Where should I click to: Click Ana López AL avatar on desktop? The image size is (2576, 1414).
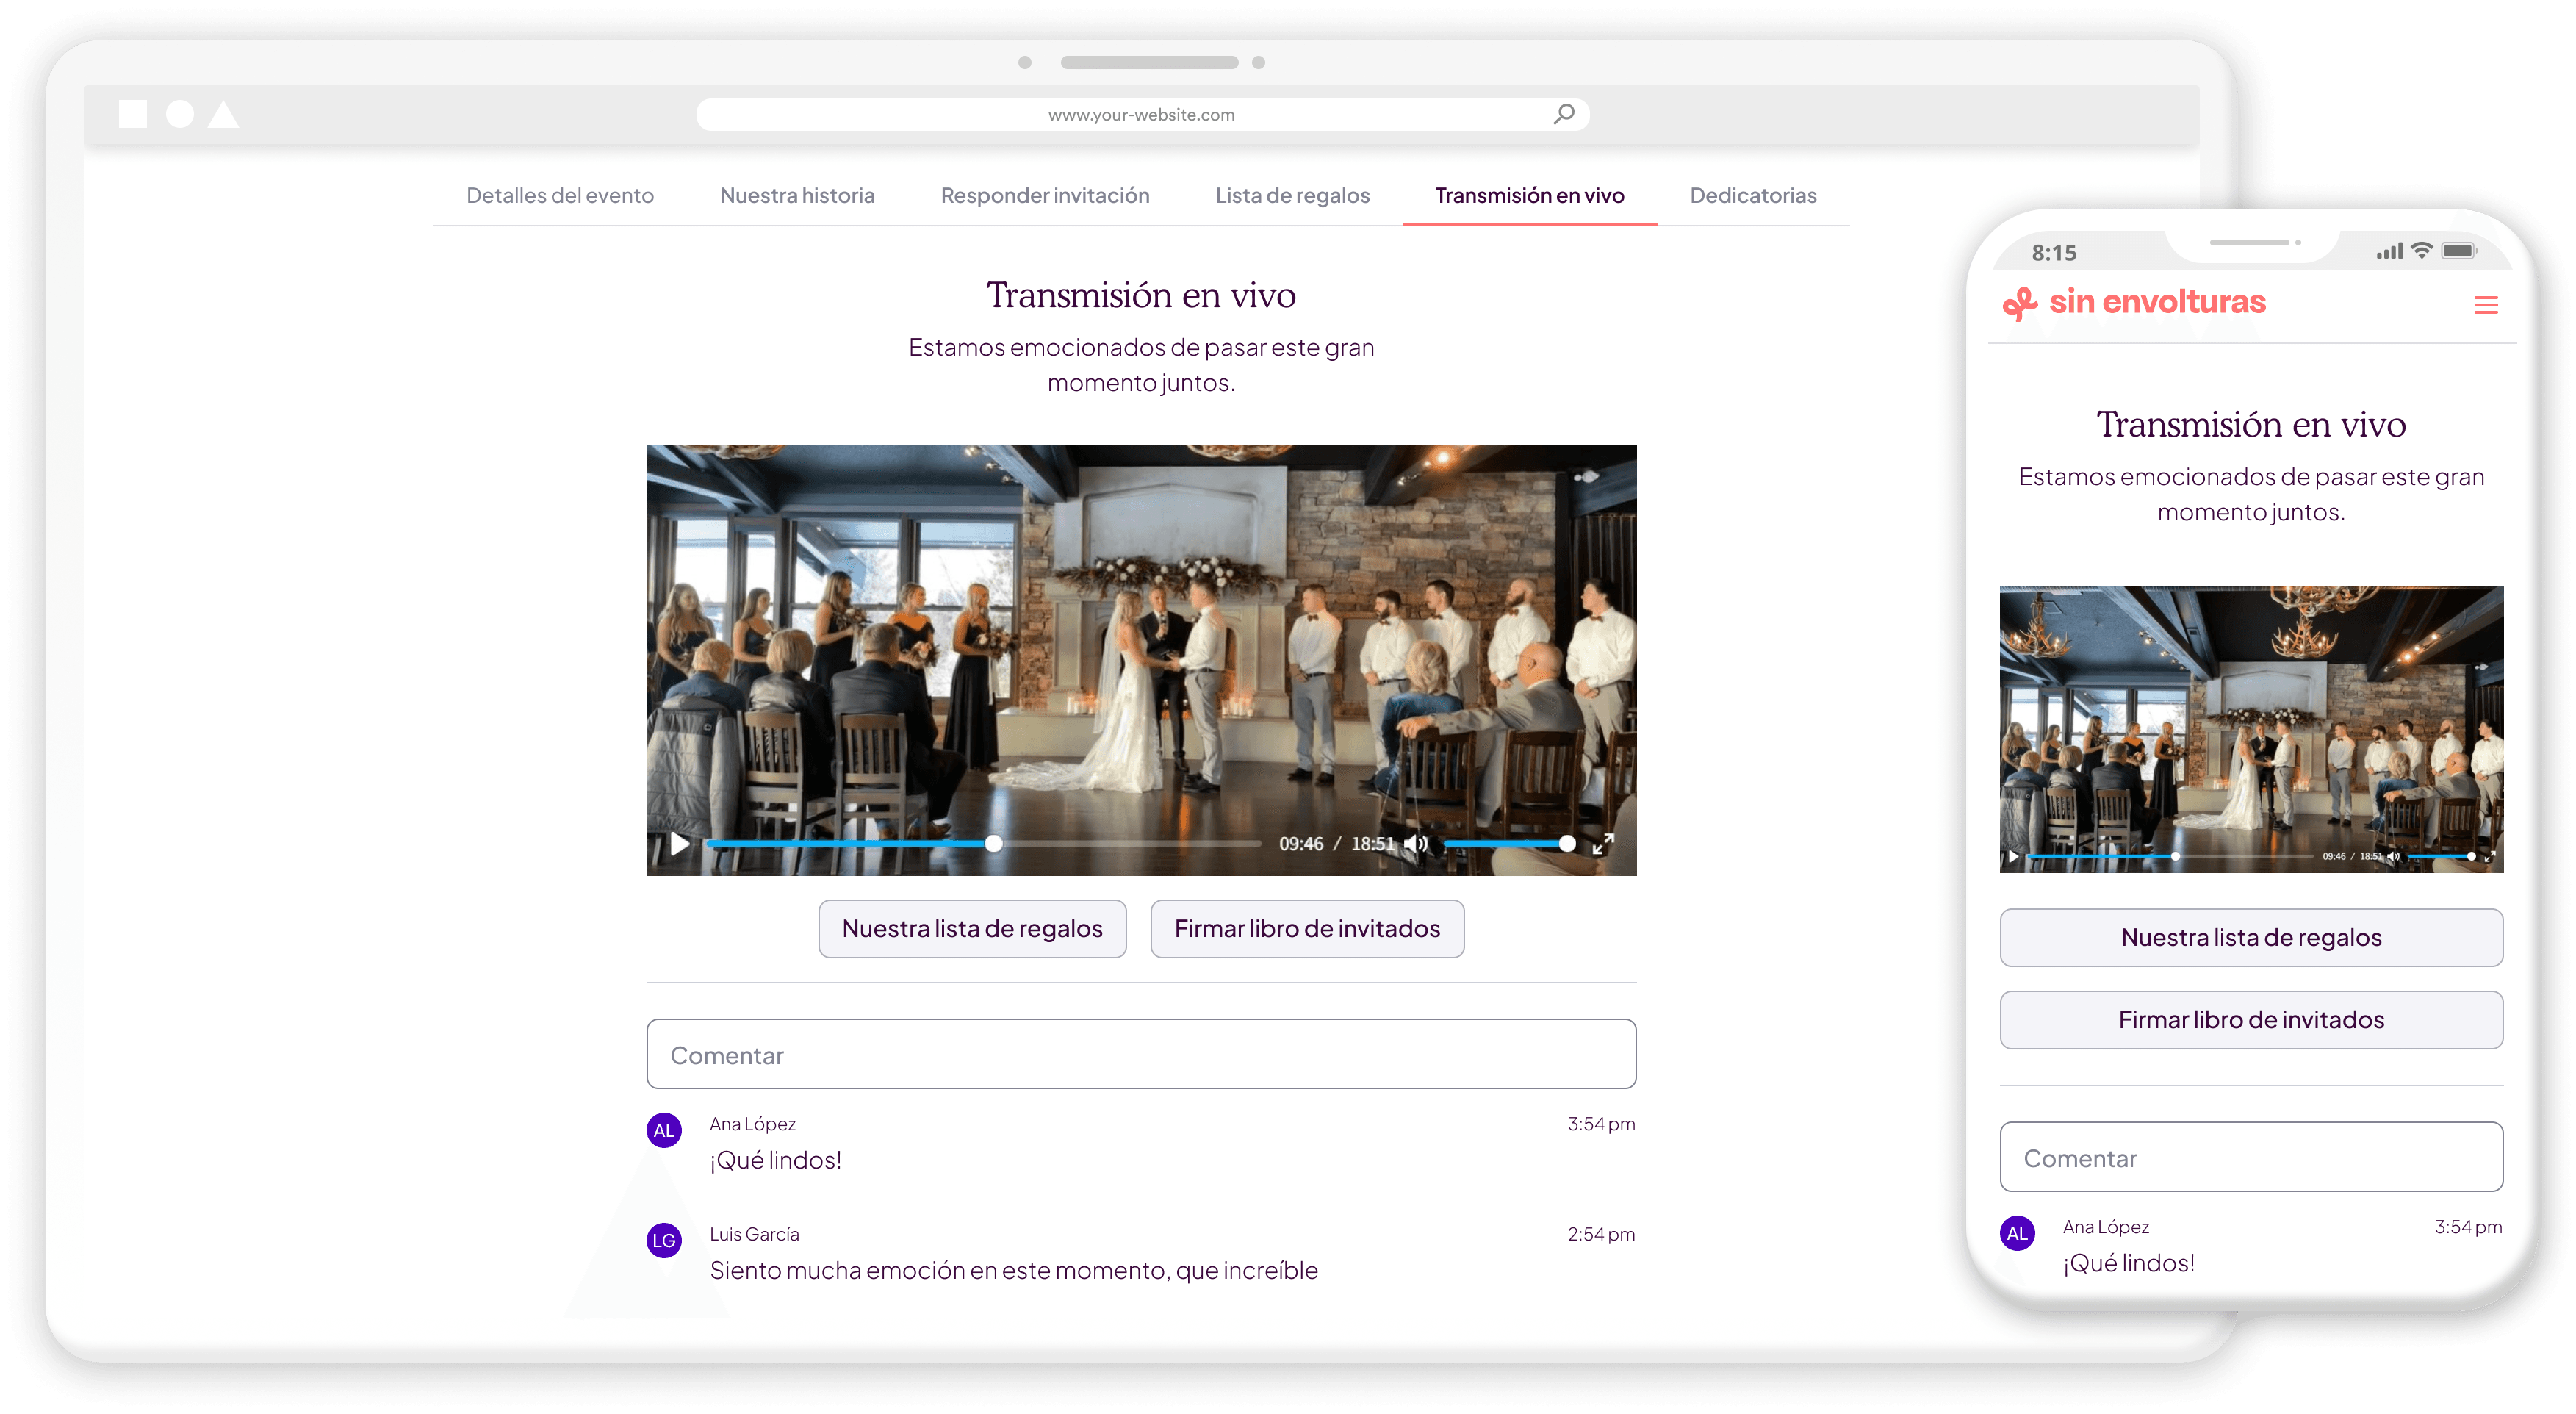(x=664, y=1130)
